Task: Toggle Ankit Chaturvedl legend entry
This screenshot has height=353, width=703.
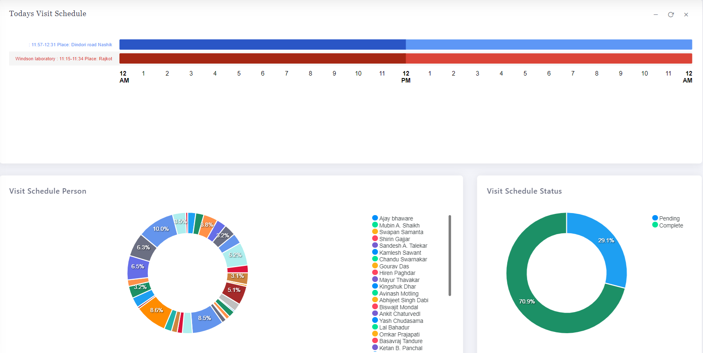Action: (396, 314)
